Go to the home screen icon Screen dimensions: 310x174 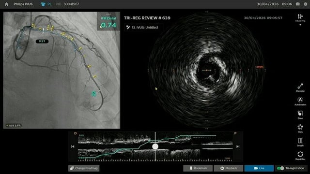tap(6, 4)
